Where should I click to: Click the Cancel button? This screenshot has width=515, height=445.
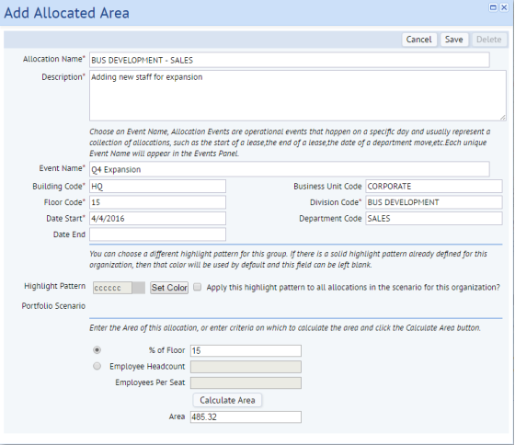pyautogui.click(x=419, y=40)
